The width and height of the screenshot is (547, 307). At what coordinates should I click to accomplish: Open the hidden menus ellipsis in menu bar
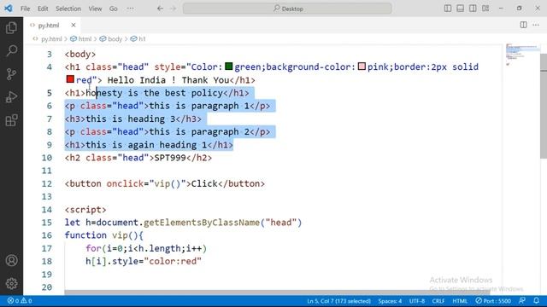[x=130, y=9]
